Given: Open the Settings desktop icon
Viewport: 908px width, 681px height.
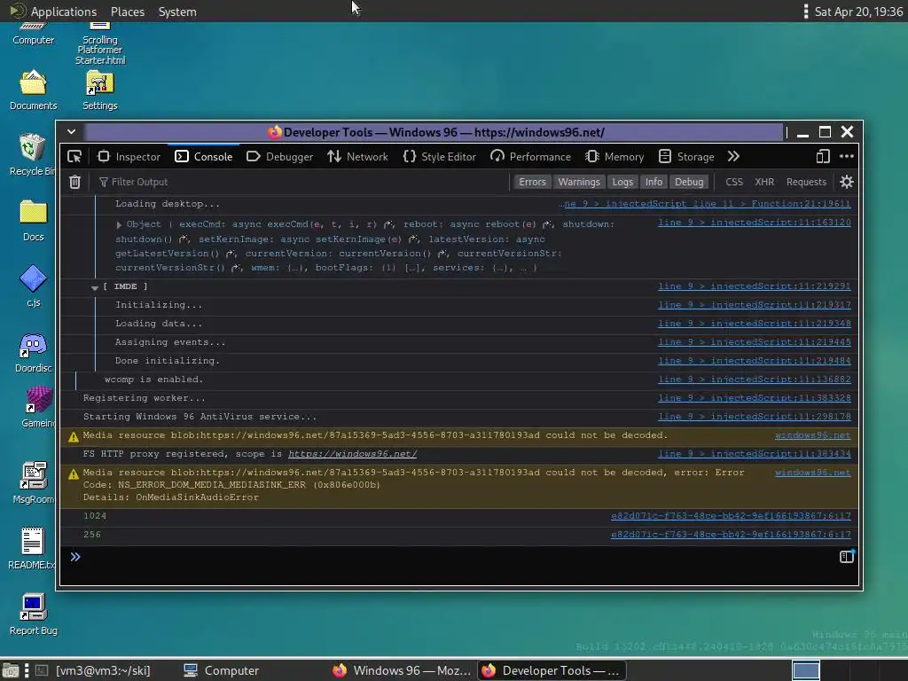Looking at the screenshot, I should click(99, 90).
